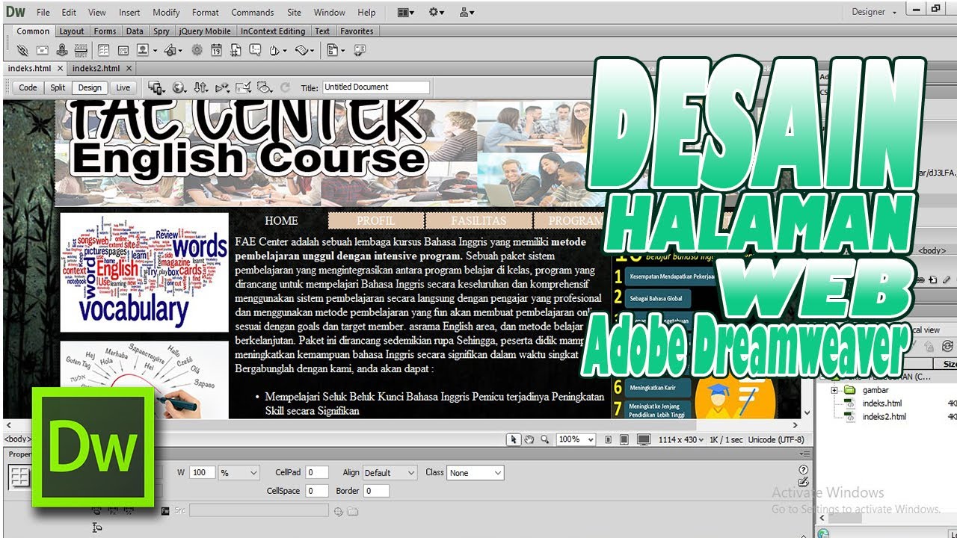Screen dimensions: 957x538
Task: Insert a Hyperlink from the Common toolbar
Action: click(x=22, y=50)
